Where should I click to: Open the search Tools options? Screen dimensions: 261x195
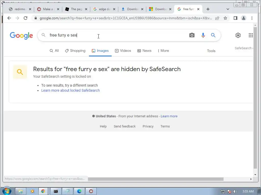(211, 51)
